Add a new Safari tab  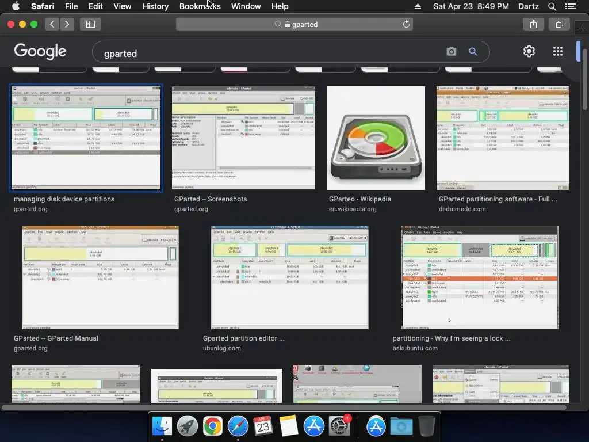582,28
